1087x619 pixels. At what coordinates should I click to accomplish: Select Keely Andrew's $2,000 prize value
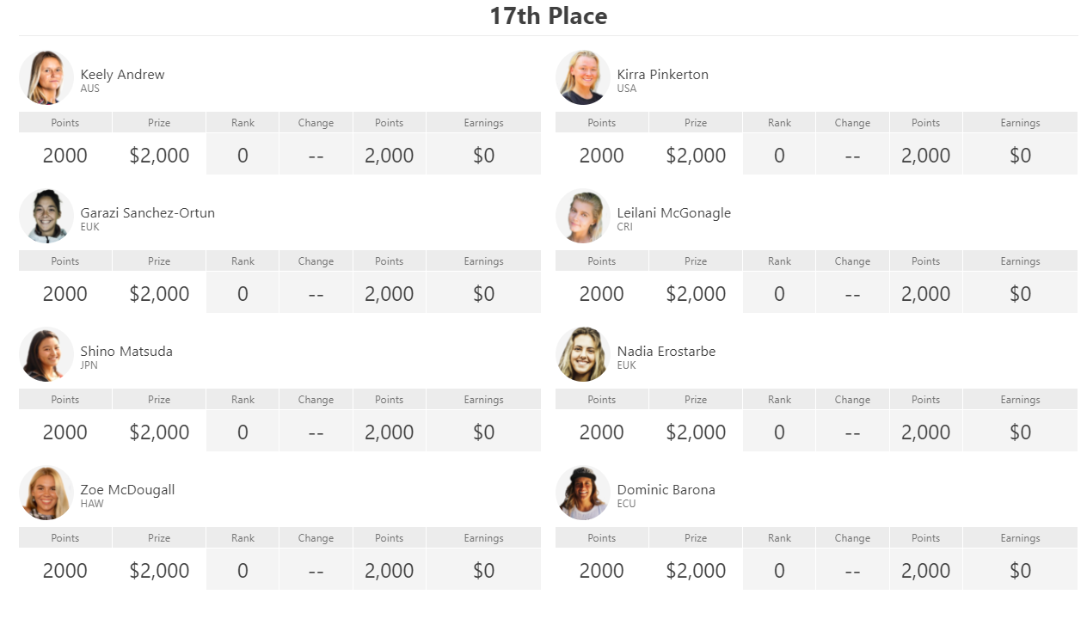tap(159, 155)
